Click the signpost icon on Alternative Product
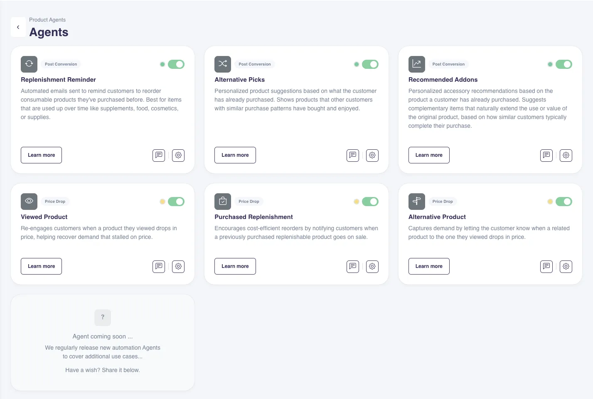The height and width of the screenshot is (399, 593). (x=417, y=201)
